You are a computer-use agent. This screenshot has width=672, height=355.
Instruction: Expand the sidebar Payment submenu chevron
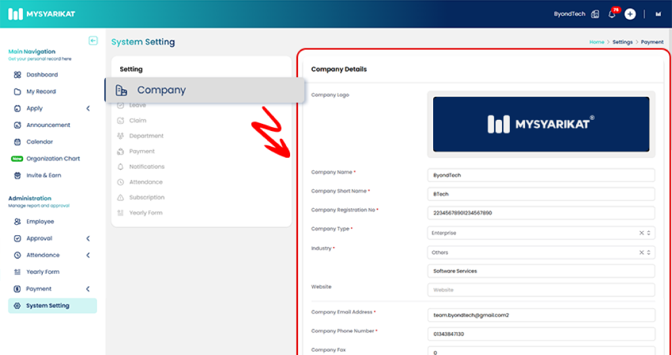pos(89,289)
